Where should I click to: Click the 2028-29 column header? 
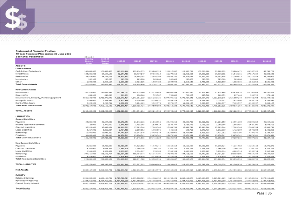[170, 61]
